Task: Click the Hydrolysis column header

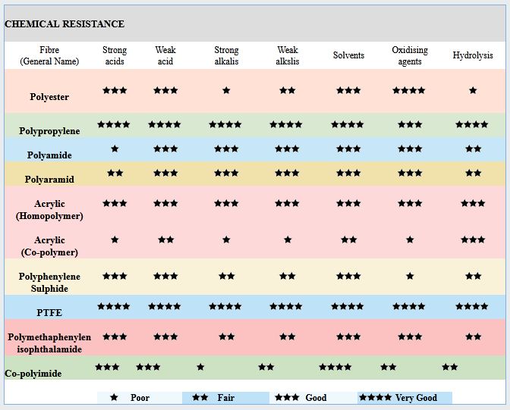Action: [x=473, y=56]
